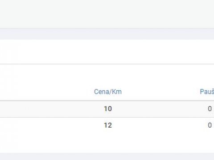Sort by the Cena/Km column header
This screenshot has height=160, width=214.
click(x=108, y=92)
